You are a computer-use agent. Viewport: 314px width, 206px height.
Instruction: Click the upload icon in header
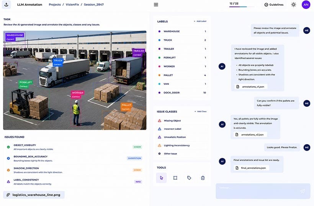pyautogui.click(x=7, y=5)
